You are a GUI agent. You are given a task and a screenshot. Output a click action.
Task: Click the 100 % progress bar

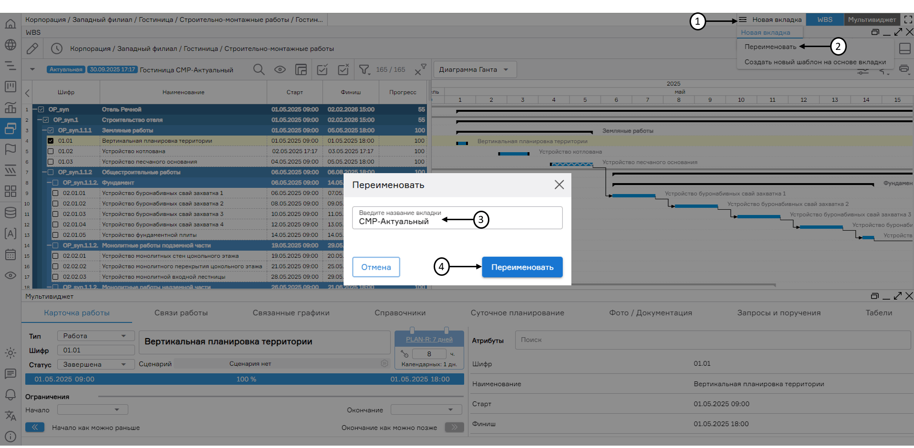click(x=246, y=379)
